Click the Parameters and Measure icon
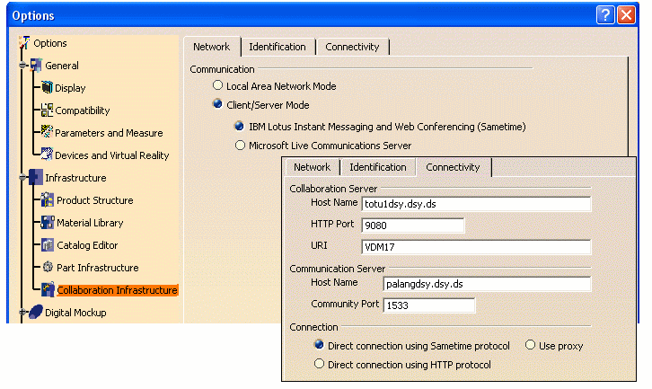Image resolution: width=652 pixels, height=389 pixels. tap(48, 133)
